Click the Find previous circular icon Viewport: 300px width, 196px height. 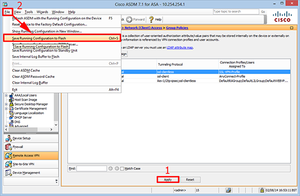pos(110,168)
